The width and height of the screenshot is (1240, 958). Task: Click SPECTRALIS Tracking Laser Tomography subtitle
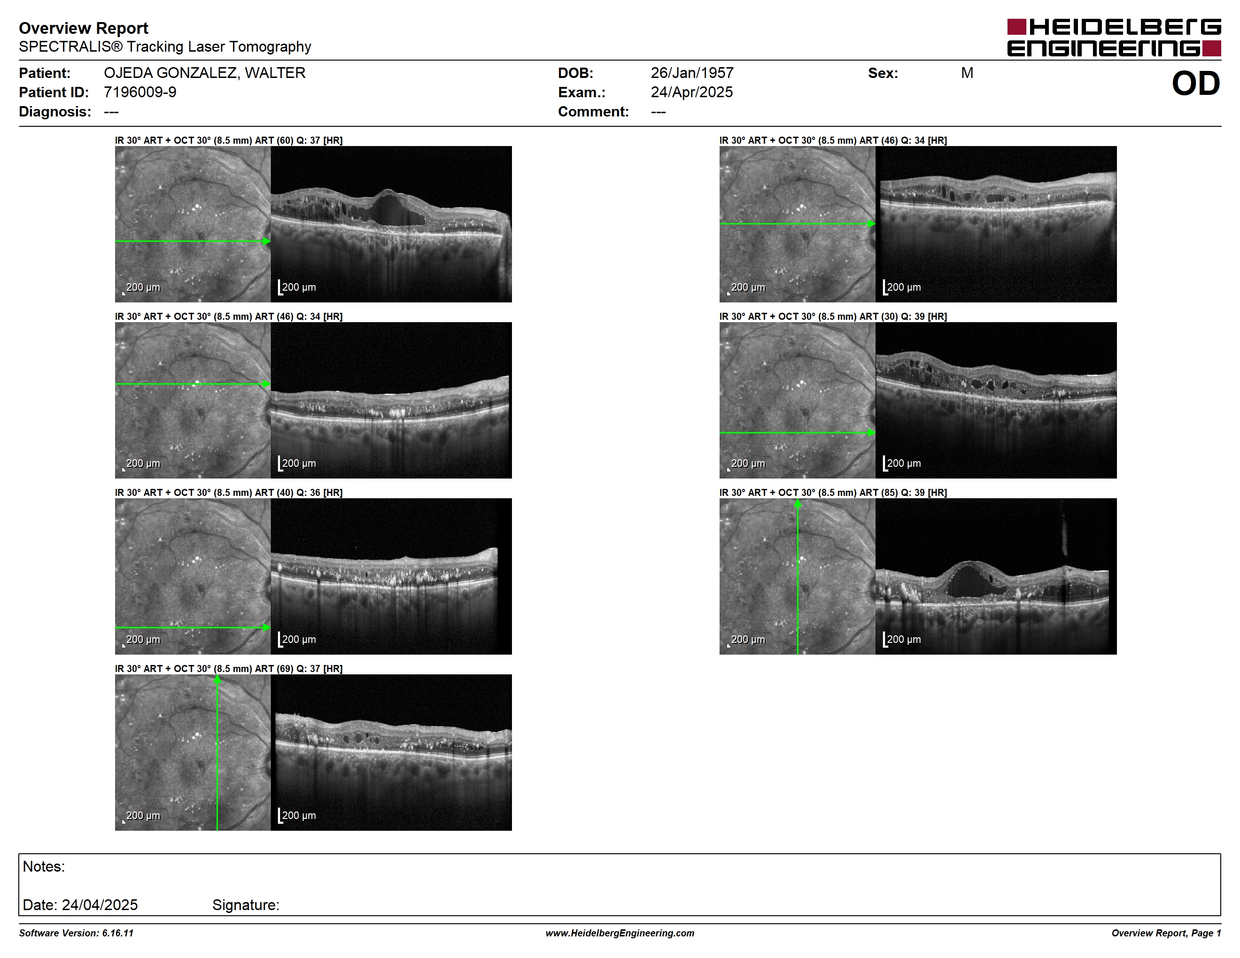point(165,46)
